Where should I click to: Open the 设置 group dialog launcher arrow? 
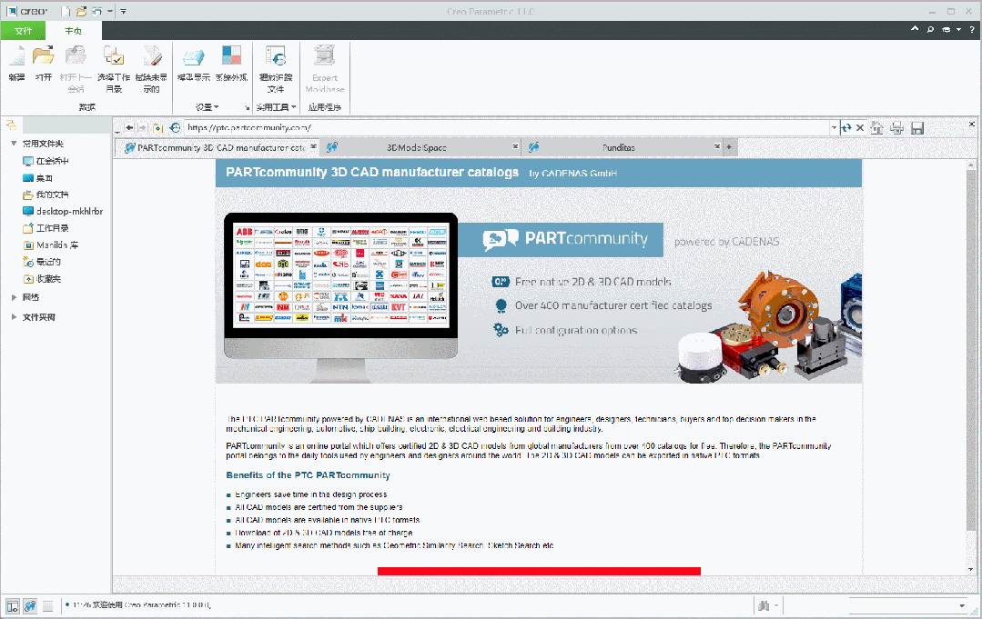pyautogui.click(x=247, y=108)
